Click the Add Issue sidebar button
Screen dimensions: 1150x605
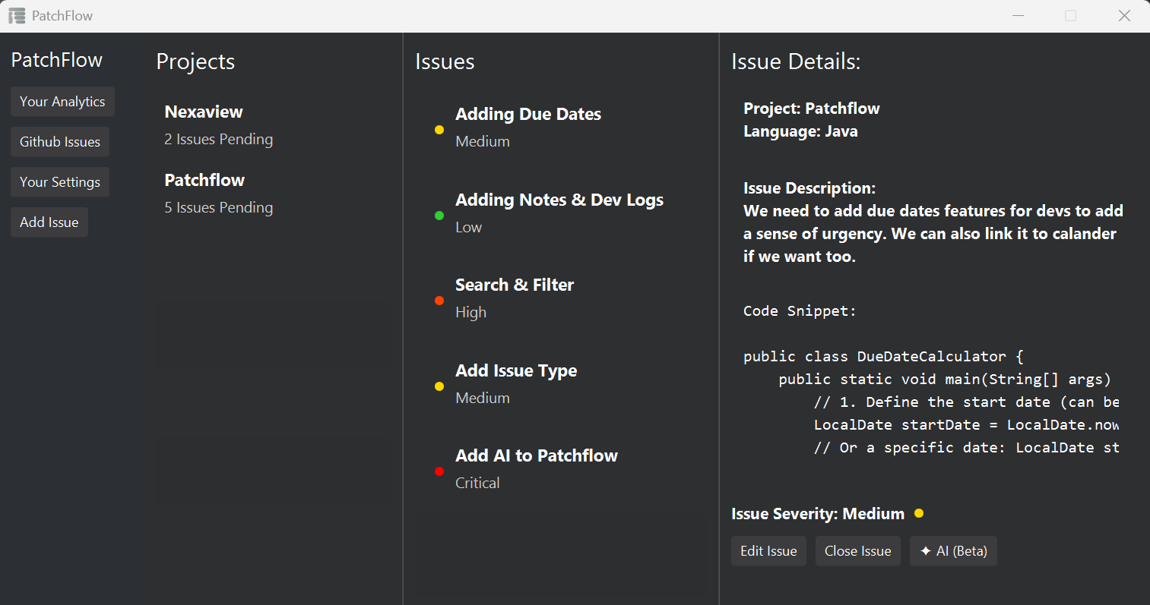pos(49,222)
